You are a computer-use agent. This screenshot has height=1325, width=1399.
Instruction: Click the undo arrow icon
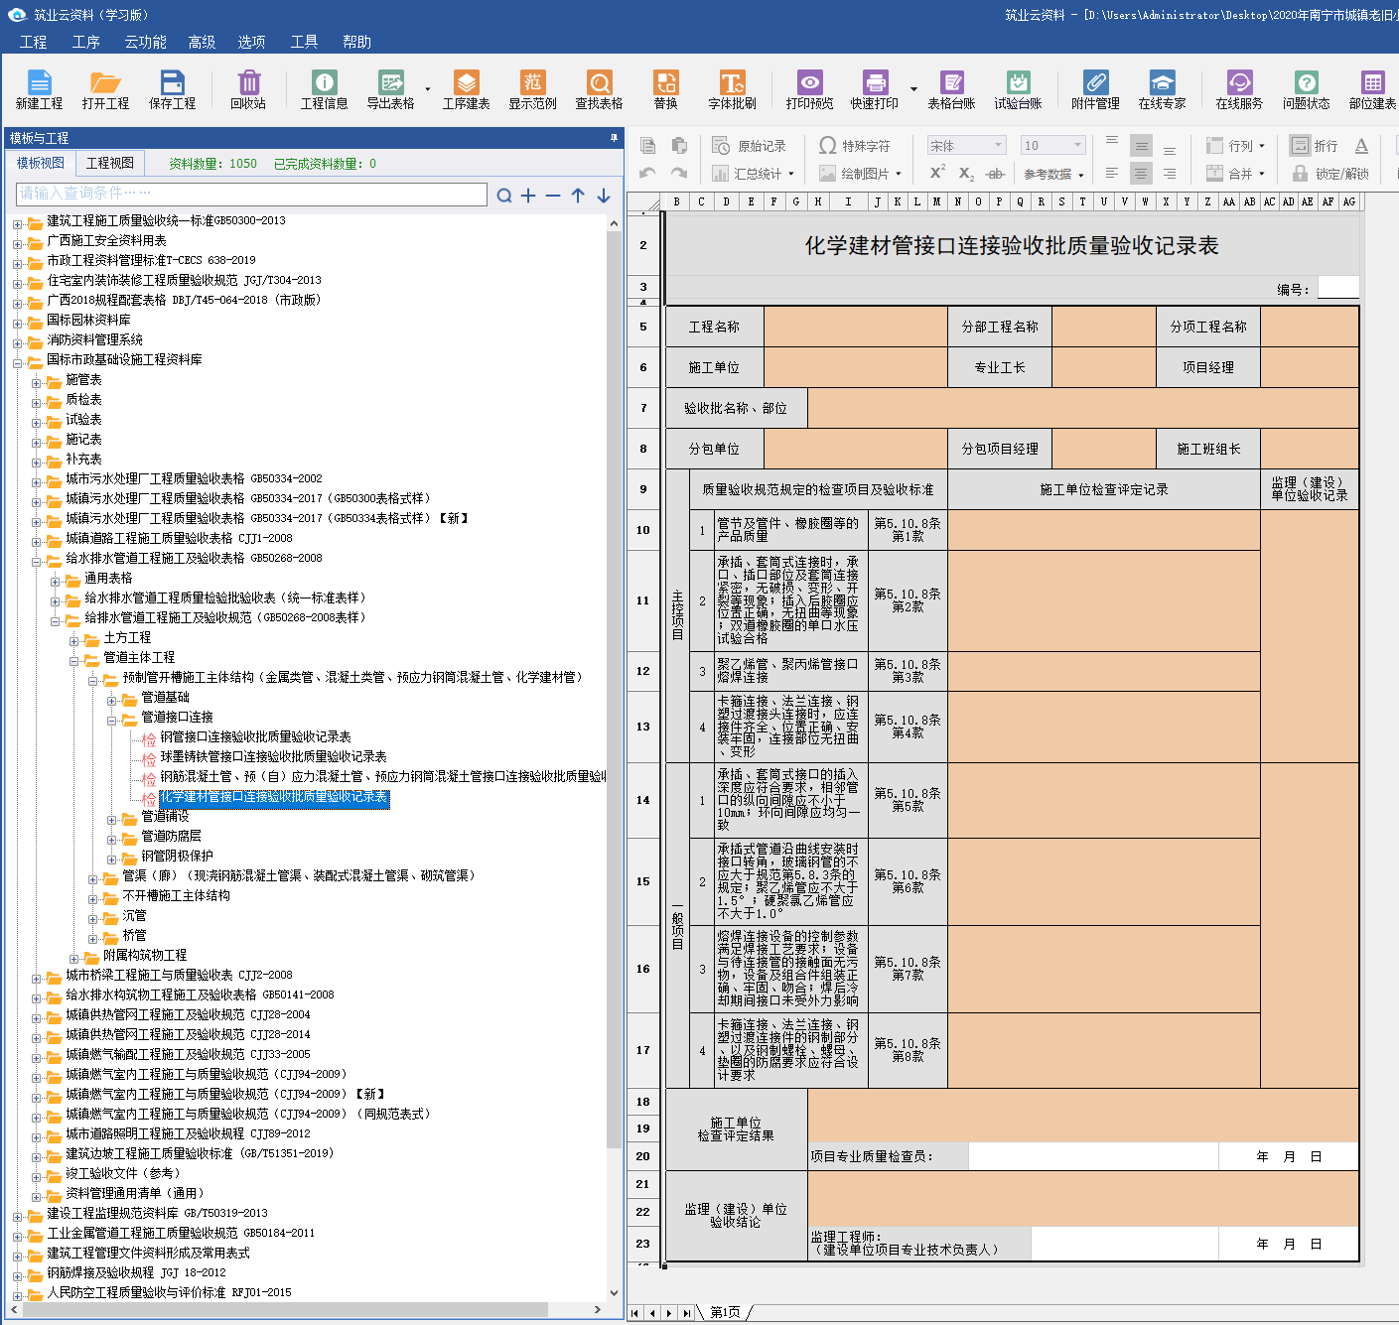pos(647,173)
